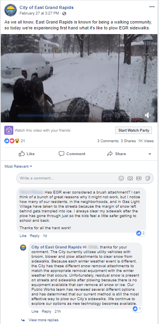Viewport: 159px width, 324px height.
Task: Click the City of East Grand Rapids profile logo
Action: (x=10, y=10)
